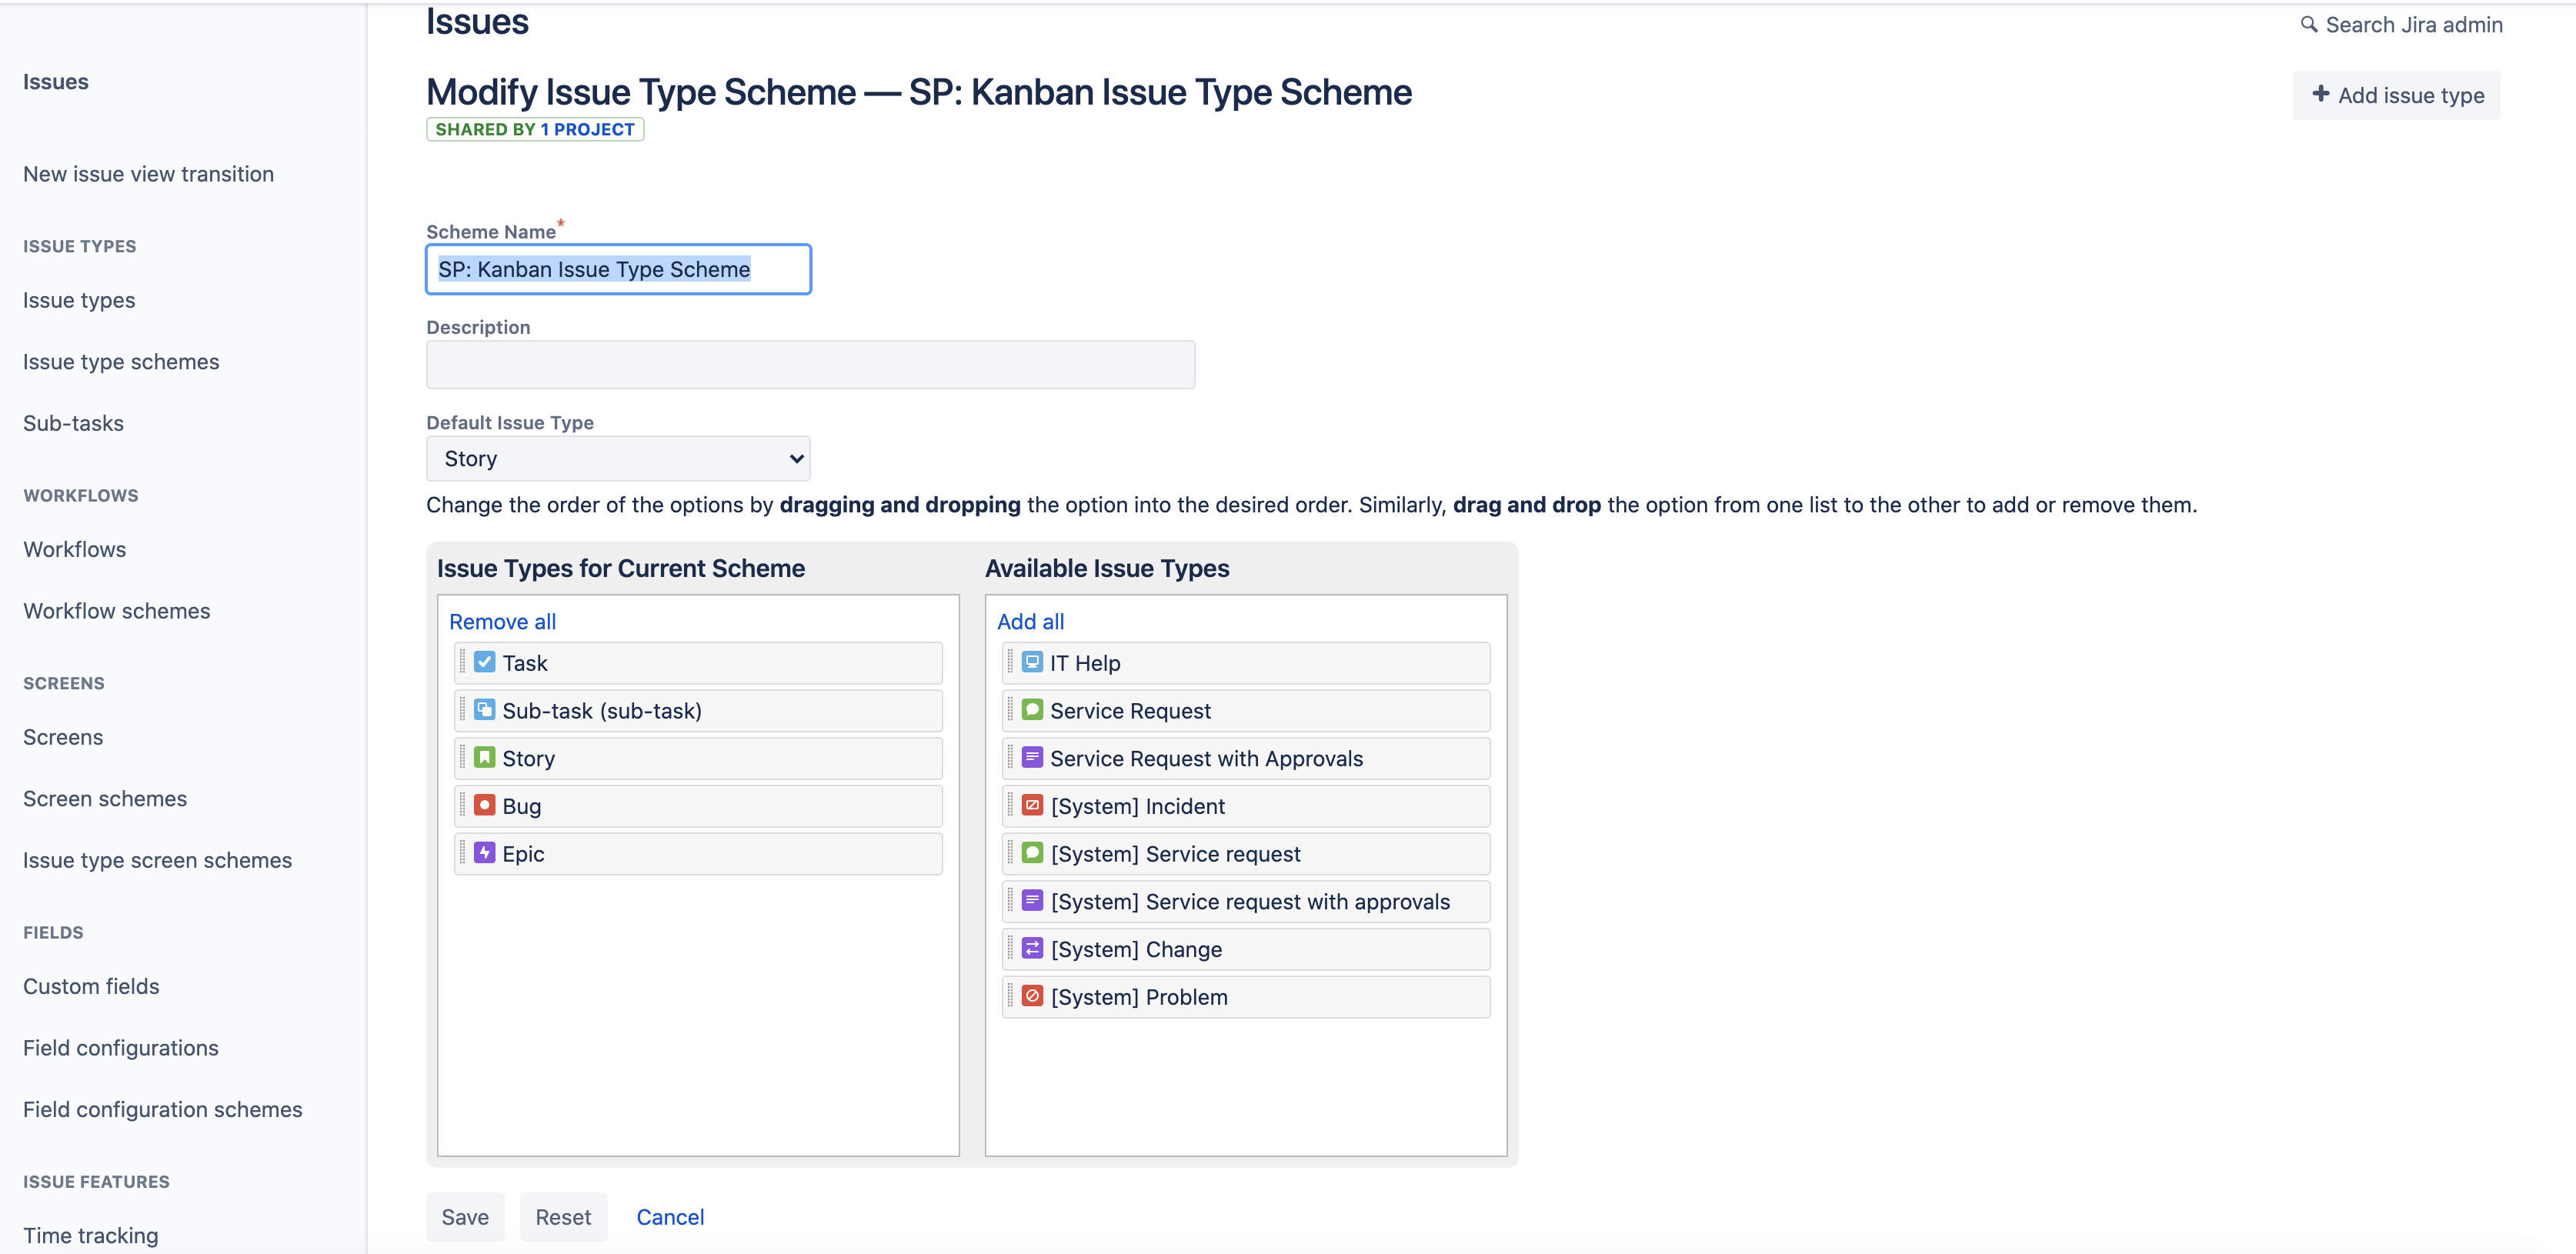Open Custom fields sidebar item

point(91,986)
